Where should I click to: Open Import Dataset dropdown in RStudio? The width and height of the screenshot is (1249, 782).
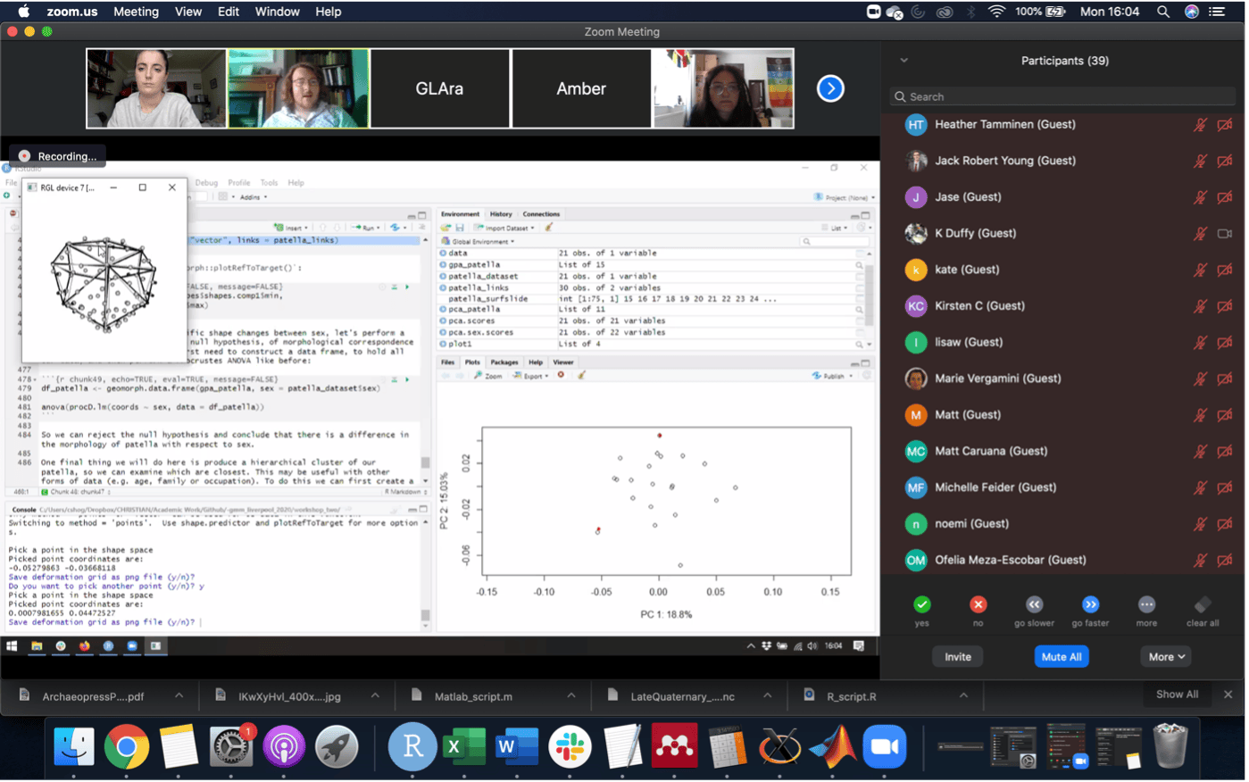tap(505, 228)
